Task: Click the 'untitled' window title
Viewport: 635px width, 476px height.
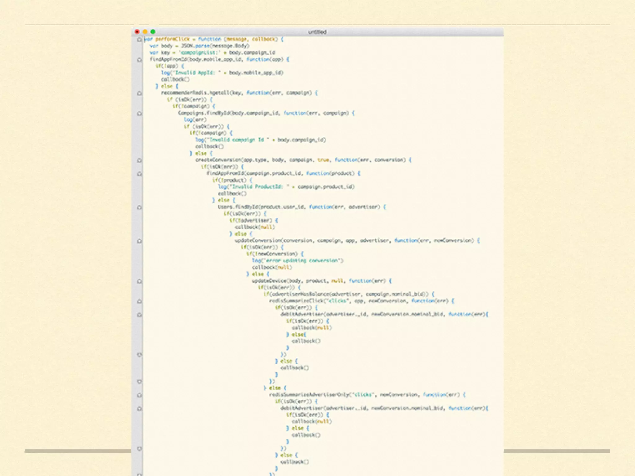Action: coord(317,32)
